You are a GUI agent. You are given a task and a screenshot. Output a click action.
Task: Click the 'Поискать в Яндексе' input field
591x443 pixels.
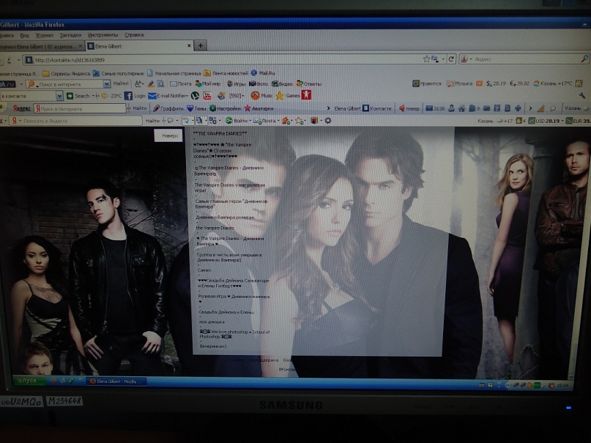[77, 121]
